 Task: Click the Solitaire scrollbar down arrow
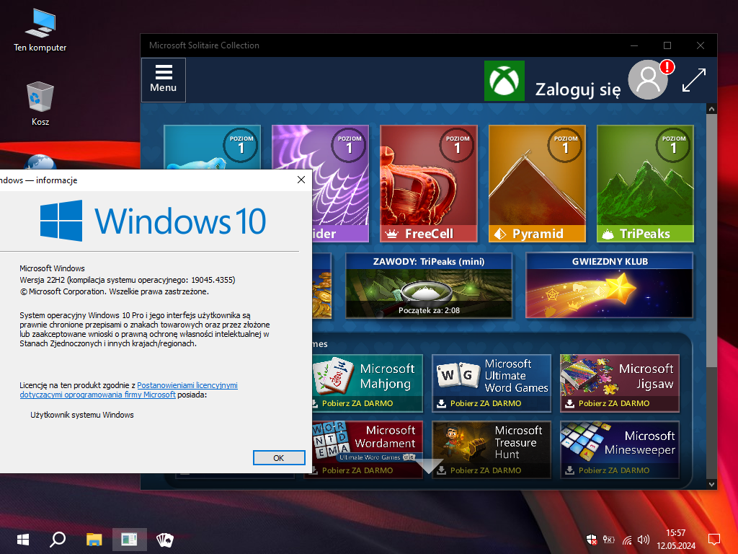pyautogui.click(x=711, y=484)
